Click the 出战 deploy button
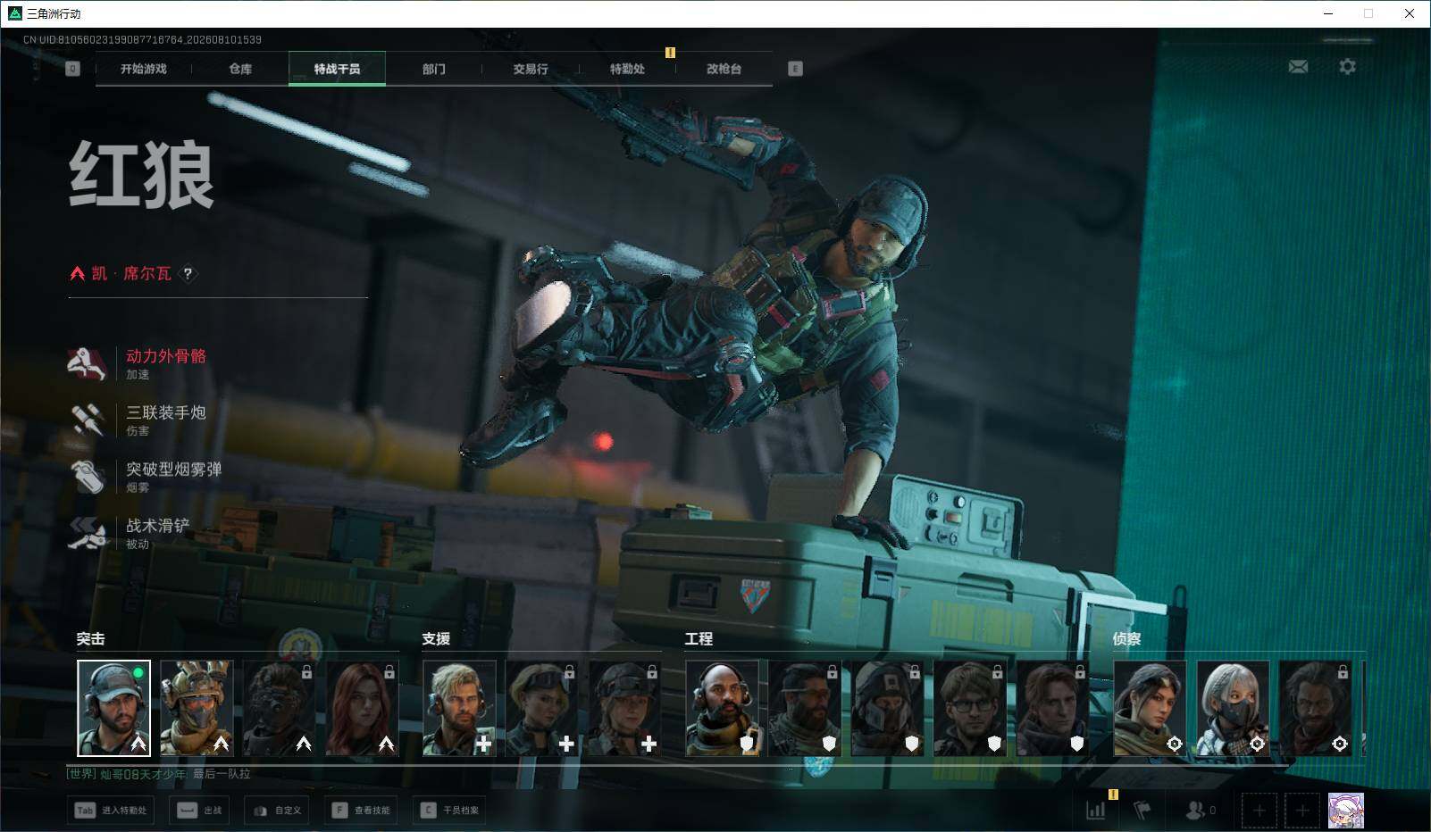The width and height of the screenshot is (1431, 832). (x=199, y=810)
